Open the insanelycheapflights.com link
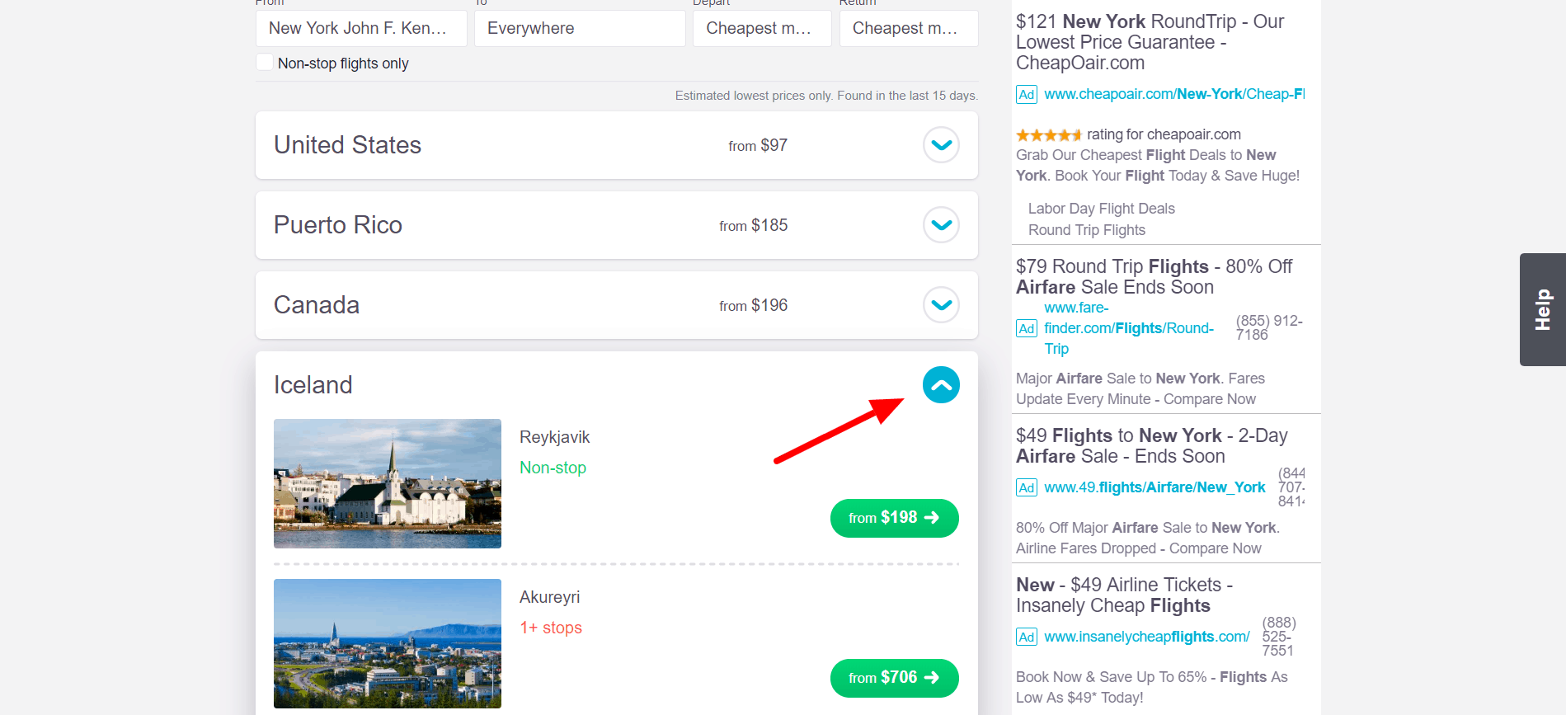The width and height of the screenshot is (1566, 715). 1147,637
